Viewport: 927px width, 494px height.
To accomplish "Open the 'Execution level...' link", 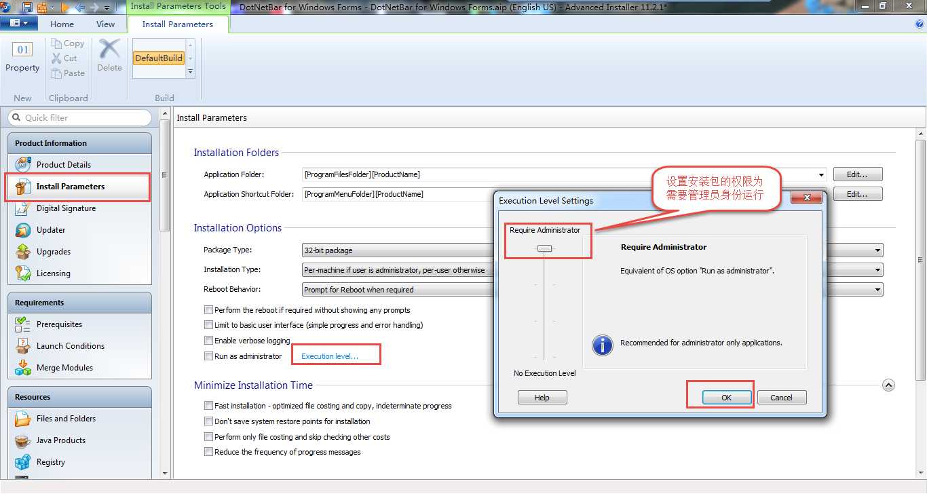I will [330, 356].
